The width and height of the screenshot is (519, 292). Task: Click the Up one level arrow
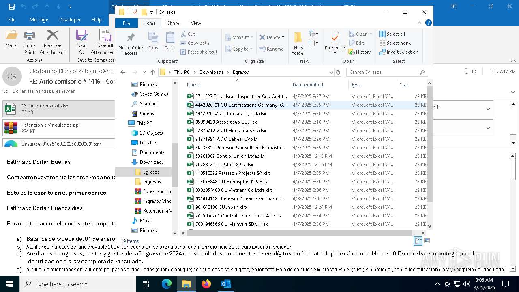point(152,72)
